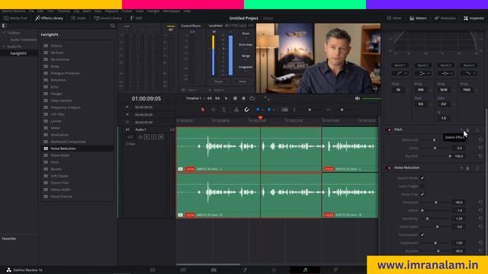Toggle the Band 4 button

(468, 65)
